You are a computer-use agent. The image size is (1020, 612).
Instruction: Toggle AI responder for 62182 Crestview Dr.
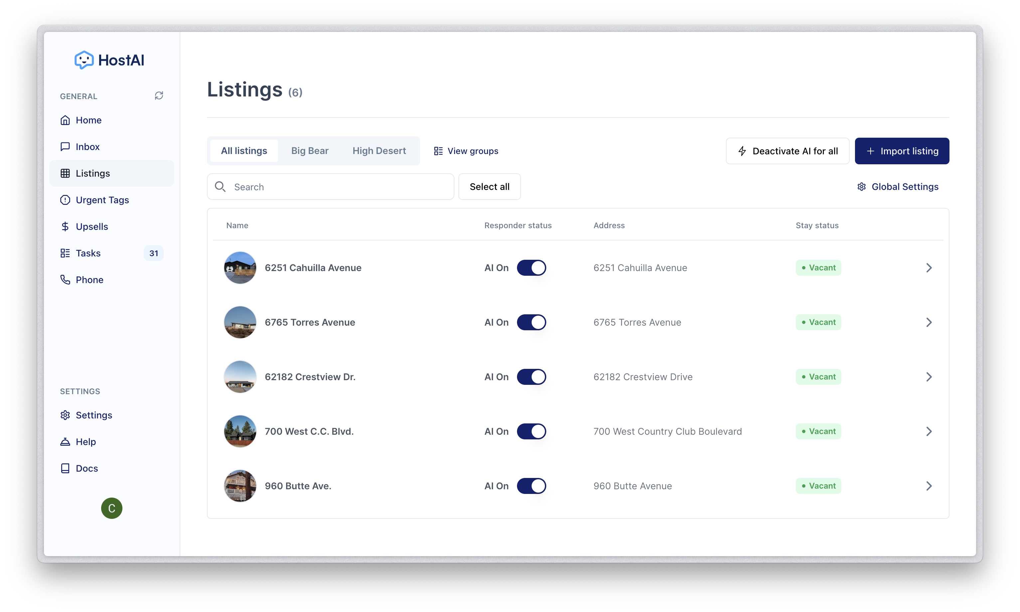coord(531,377)
